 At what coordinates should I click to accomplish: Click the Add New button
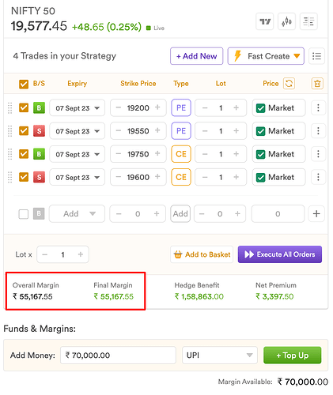(x=196, y=56)
